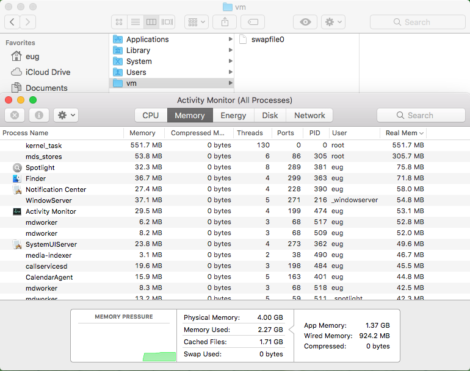
Task: Select the callservicesd process row
Action: [x=235, y=266]
